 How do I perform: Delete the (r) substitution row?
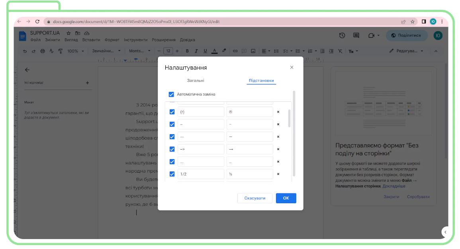tap(278, 112)
